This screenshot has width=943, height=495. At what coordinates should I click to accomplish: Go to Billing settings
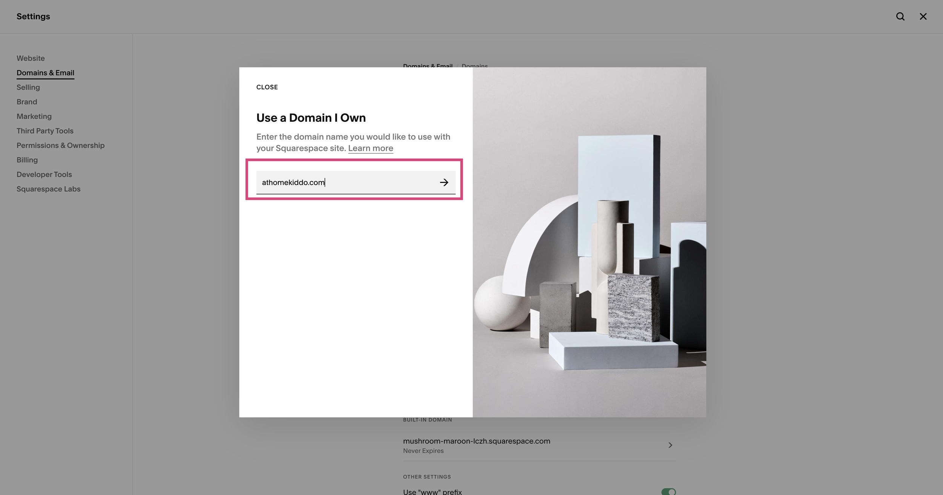tap(27, 160)
